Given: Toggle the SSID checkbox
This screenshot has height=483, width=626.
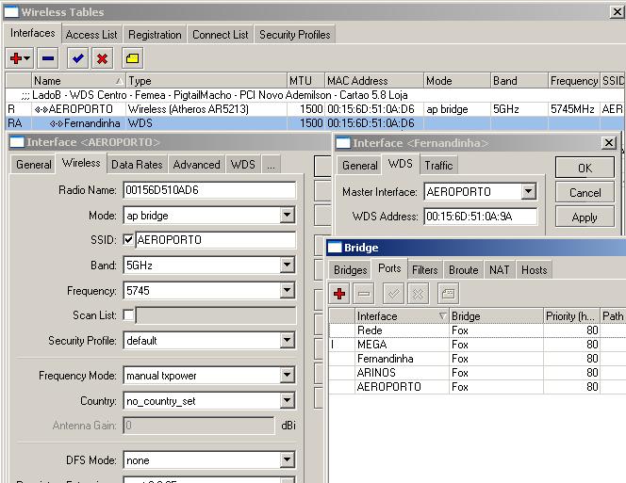Looking at the screenshot, I should [x=128, y=240].
